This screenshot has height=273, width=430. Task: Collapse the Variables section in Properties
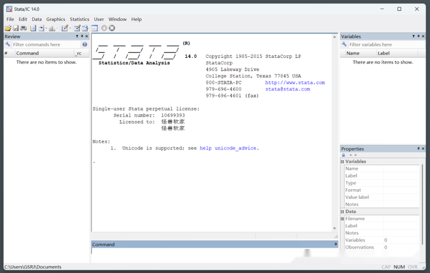(342, 161)
